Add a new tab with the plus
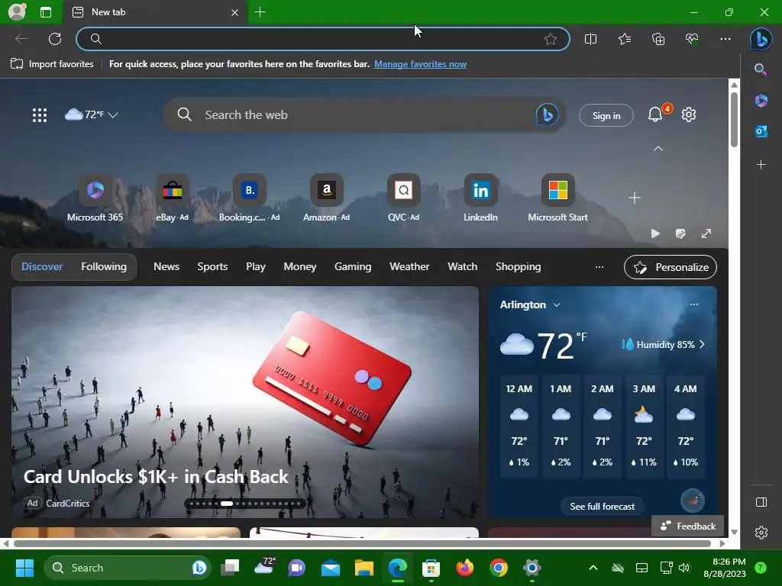 point(260,12)
